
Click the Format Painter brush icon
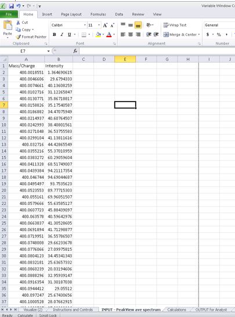(x=18, y=37)
